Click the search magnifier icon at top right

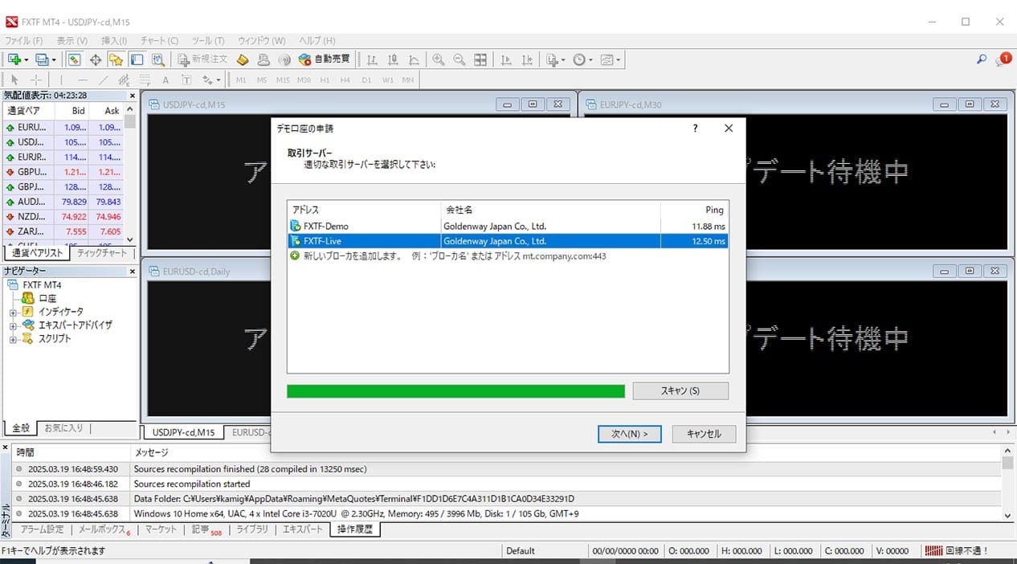982,59
